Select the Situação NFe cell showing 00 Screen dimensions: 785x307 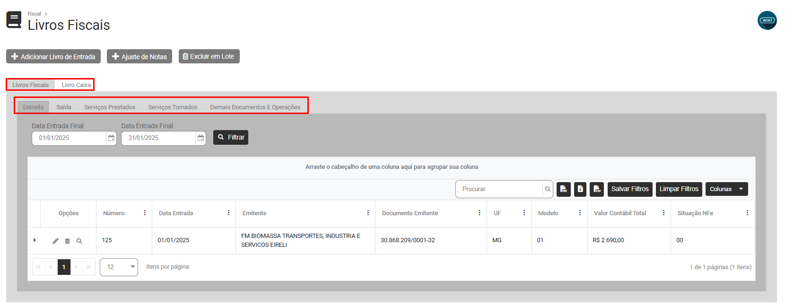(x=713, y=241)
